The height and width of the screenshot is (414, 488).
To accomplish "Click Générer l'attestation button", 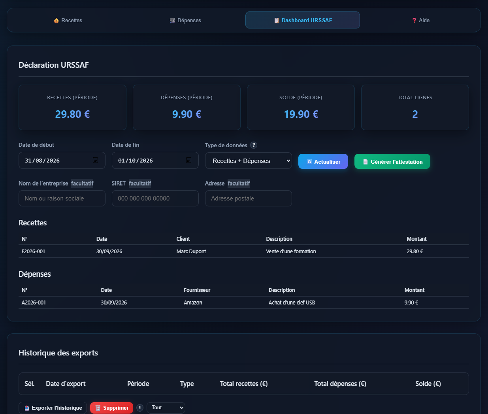I will tap(392, 161).
